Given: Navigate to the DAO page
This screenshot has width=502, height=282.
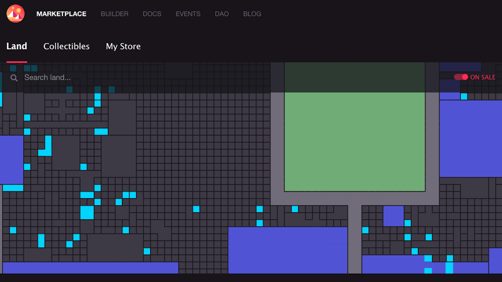Looking at the screenshot, I should tap(222, 14).
